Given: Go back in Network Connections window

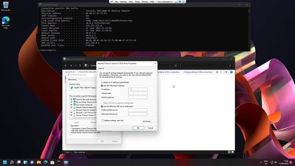Looking at the screenshot, I should tap(65, 65).
